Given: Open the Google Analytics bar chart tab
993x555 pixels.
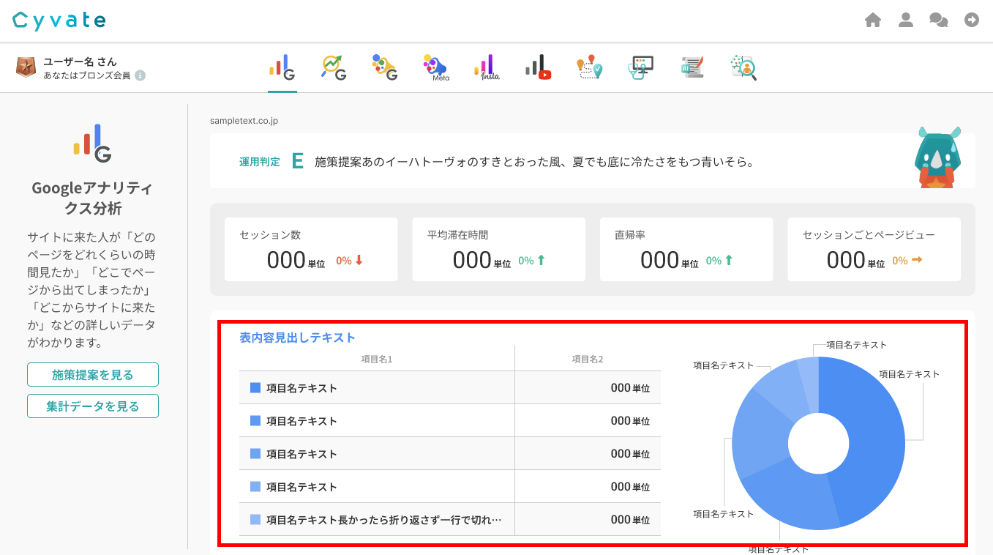Looking at the screenshot, I should [282, 67].
